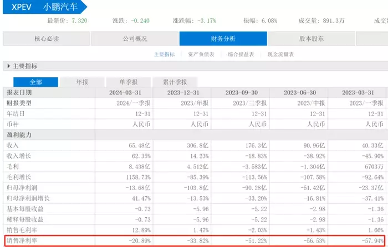Select the 财务分析 tab
Image resolution: width=388 pixels, height=247 pixels.
coord(223,39)
